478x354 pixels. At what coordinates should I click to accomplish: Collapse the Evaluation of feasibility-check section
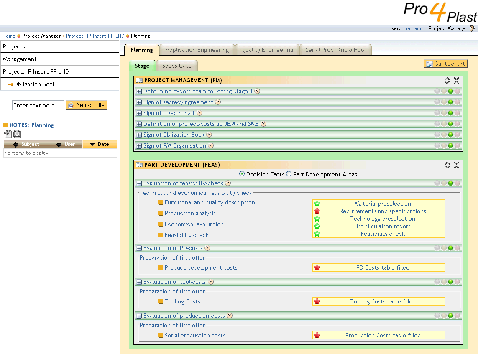tap(138, 183)
